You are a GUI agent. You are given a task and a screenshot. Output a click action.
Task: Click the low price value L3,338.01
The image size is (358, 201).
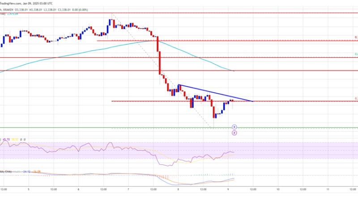(x=50, y=10)
